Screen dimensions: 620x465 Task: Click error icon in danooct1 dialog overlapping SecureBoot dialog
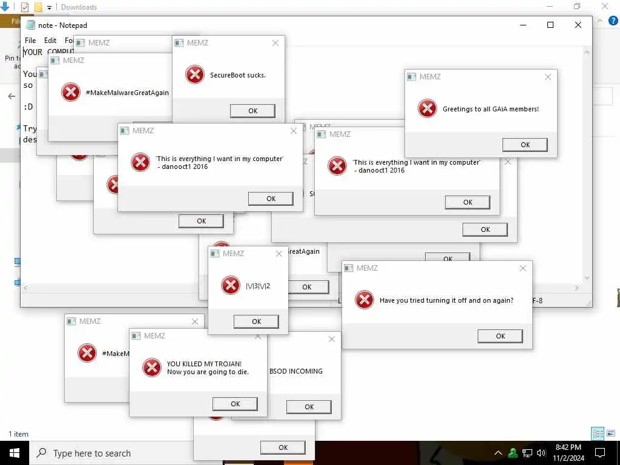[x=140, y=162]
